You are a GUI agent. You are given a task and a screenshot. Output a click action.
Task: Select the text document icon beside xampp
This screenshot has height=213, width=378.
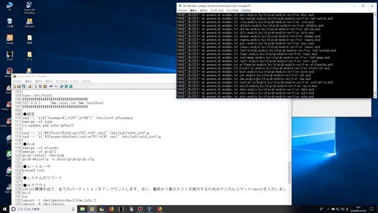coord(30,39)
